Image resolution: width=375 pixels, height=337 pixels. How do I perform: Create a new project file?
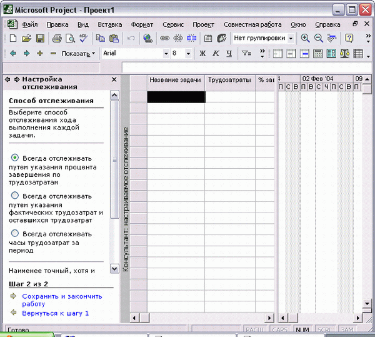click(x=13, y=38)
